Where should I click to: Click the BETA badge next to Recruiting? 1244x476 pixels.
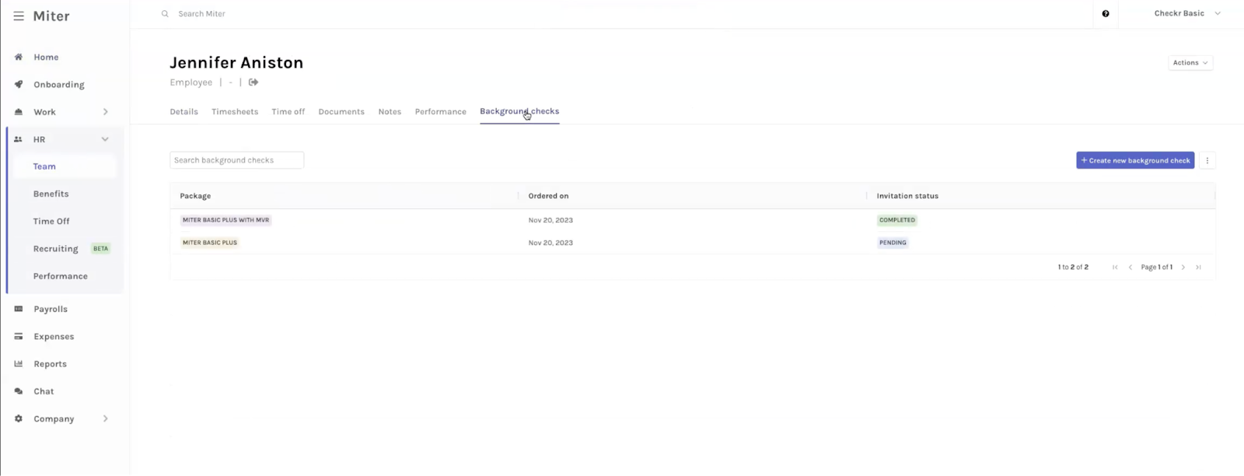(x=101, y=249)
